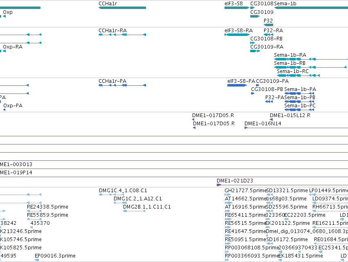Click the eIF3-S8-PA CDS label
Screen dimensions: 348x262
241,81
